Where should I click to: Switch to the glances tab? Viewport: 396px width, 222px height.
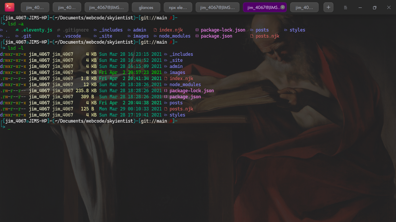(146, 7)
